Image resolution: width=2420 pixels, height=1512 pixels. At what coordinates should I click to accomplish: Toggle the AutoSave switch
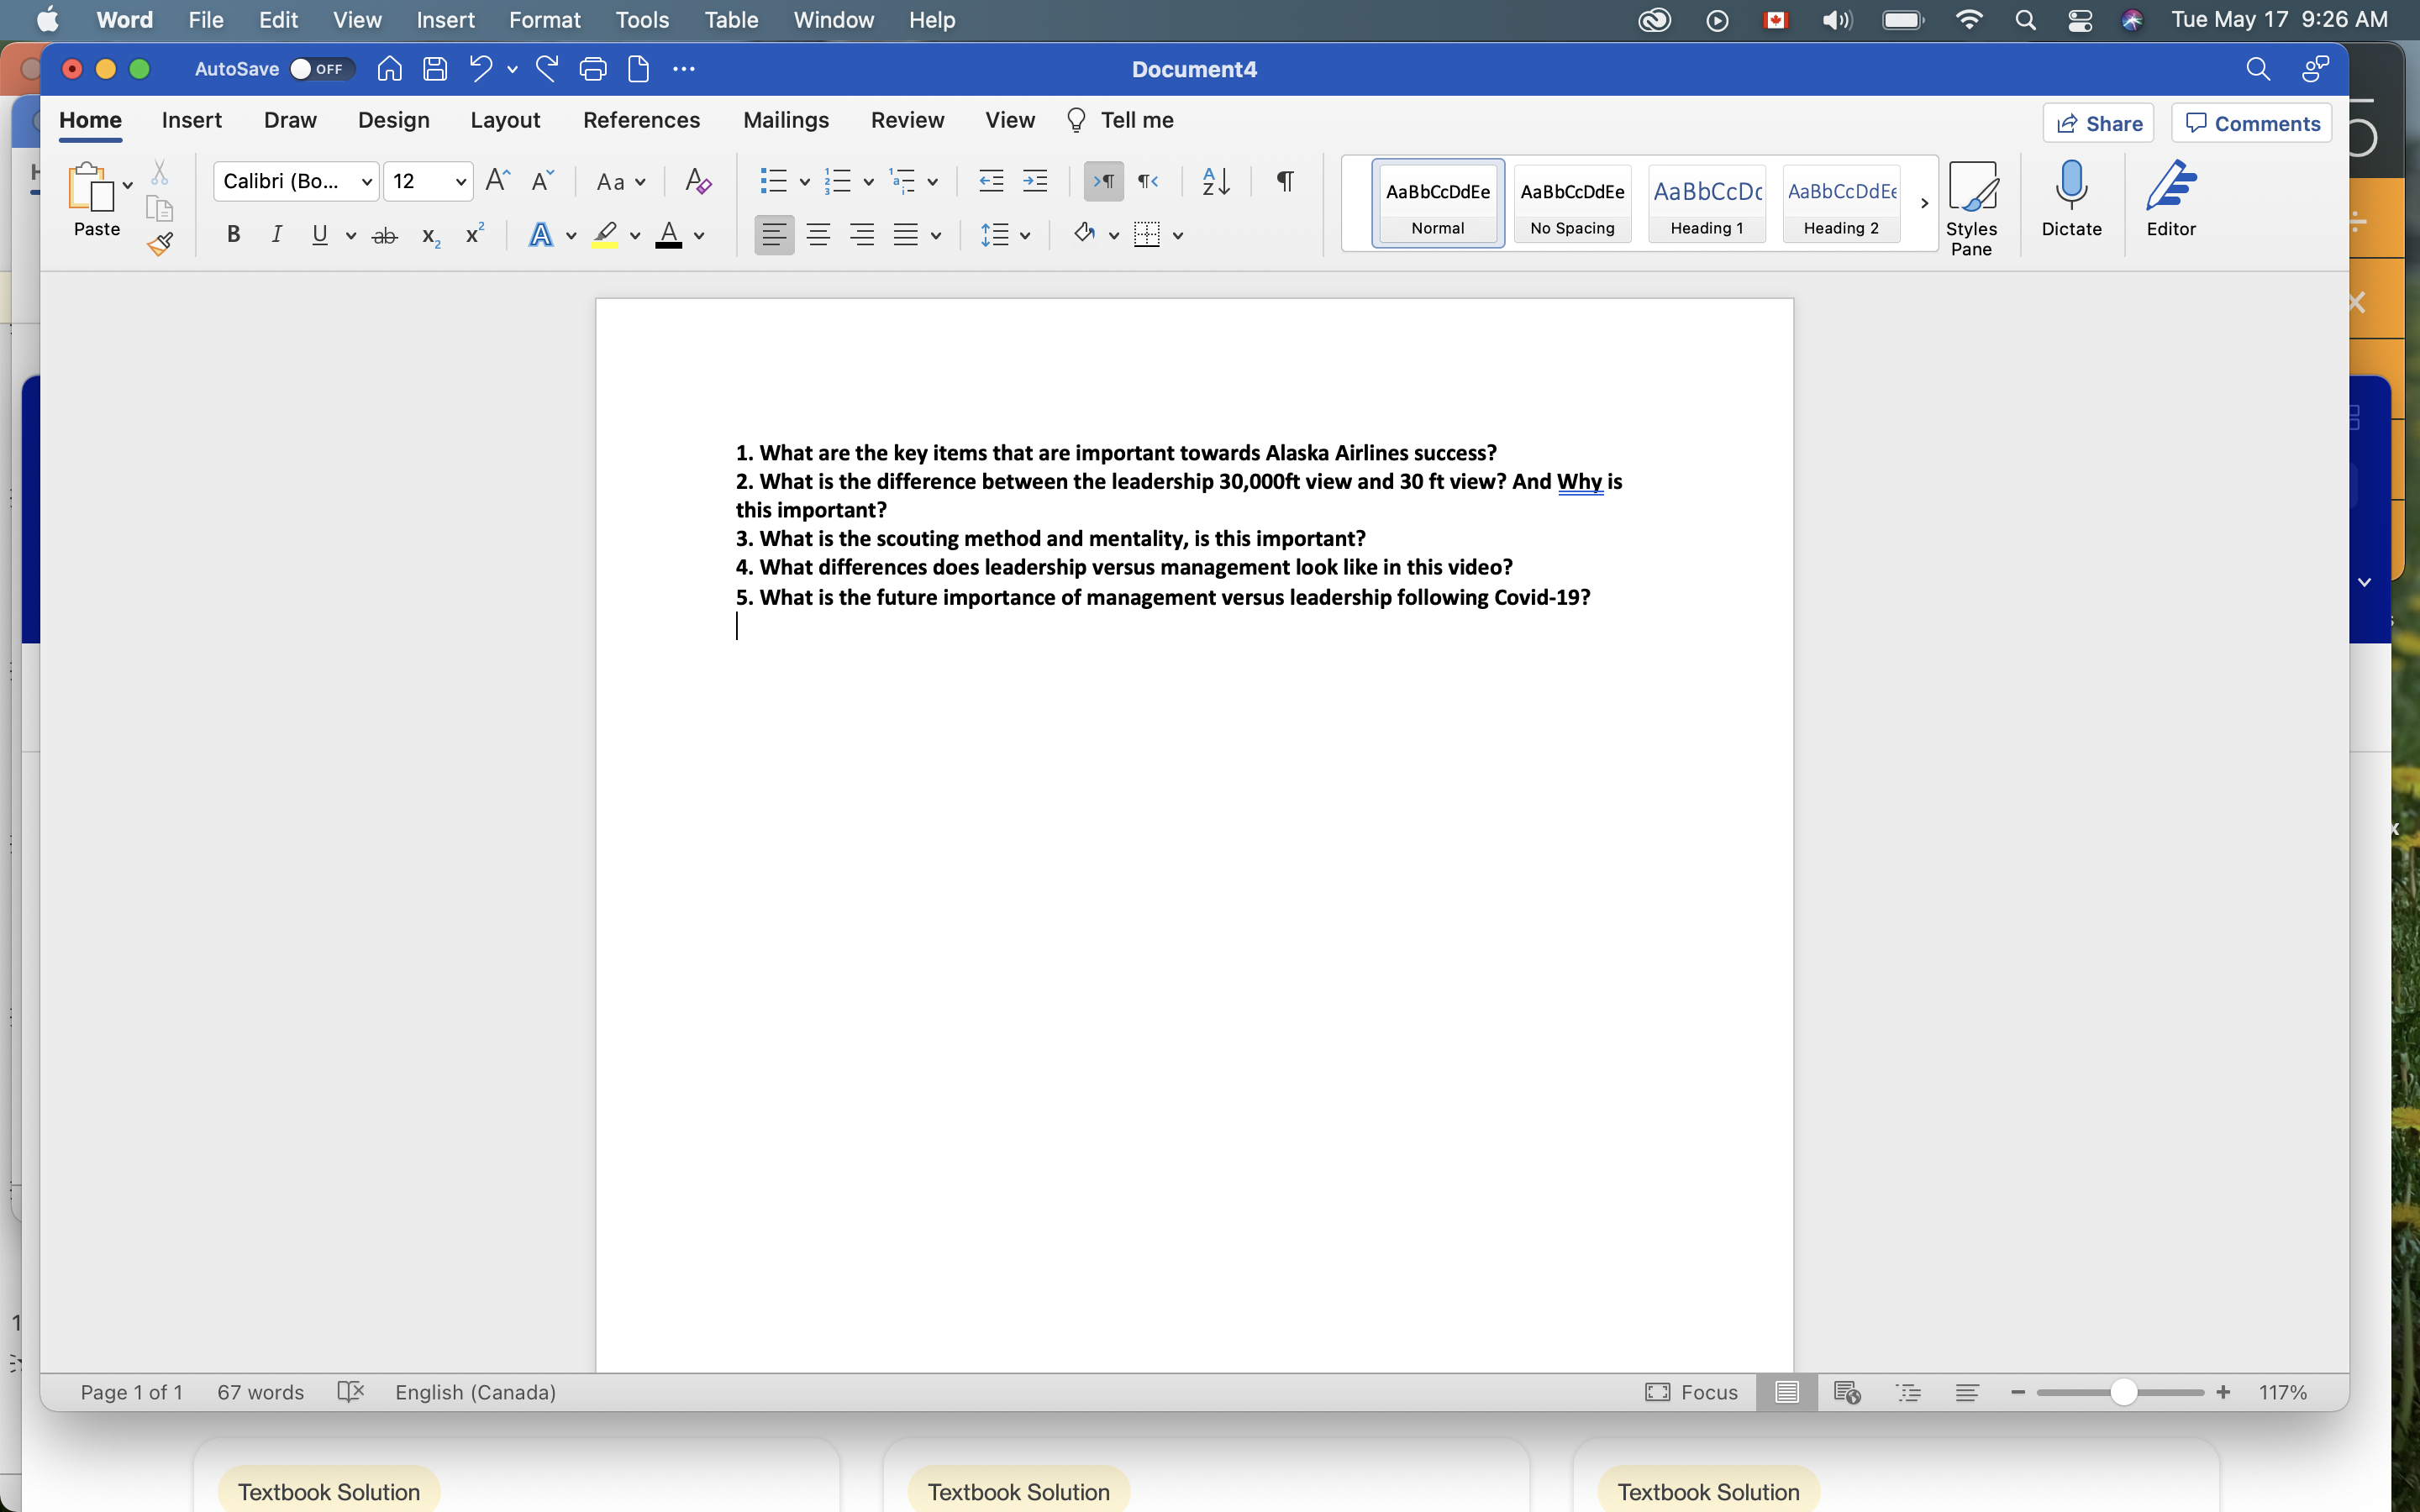(x=320, y=68)
